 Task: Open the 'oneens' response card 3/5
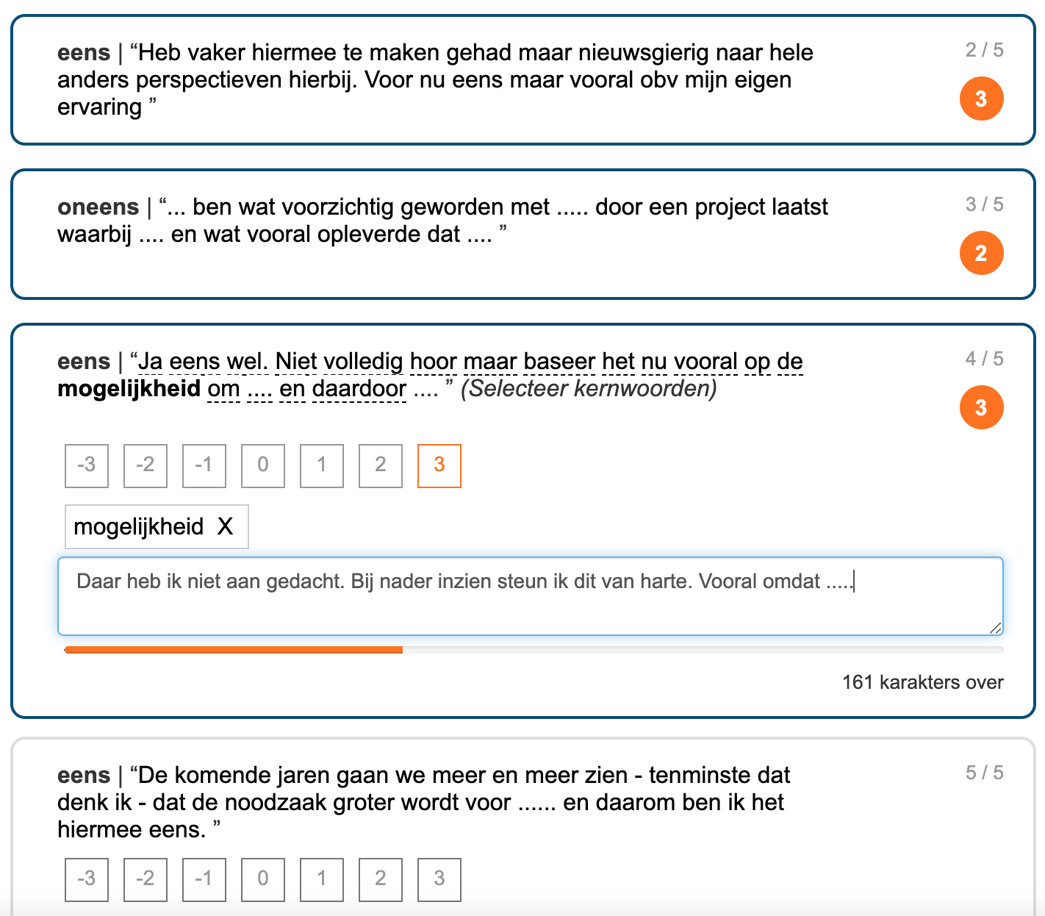pyautogui.click(x=523, y=235)
